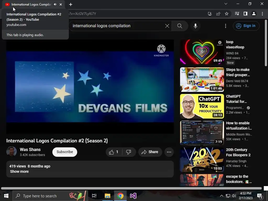This screenshot has height=201, width=268.
Task: Open Task View on the taskbar
Action: [x=94, y=196]
